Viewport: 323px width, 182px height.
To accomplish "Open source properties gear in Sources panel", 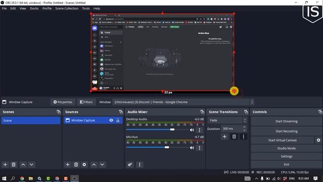I will point(84,164).
